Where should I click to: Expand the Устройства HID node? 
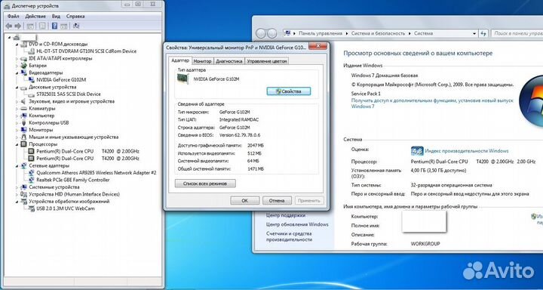tap(17, 194)
